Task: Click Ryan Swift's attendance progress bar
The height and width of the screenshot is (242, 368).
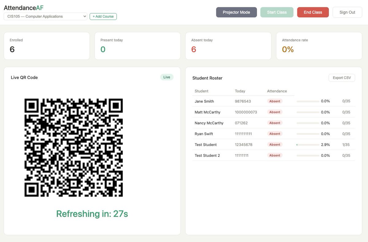Action: pos(308,134)
